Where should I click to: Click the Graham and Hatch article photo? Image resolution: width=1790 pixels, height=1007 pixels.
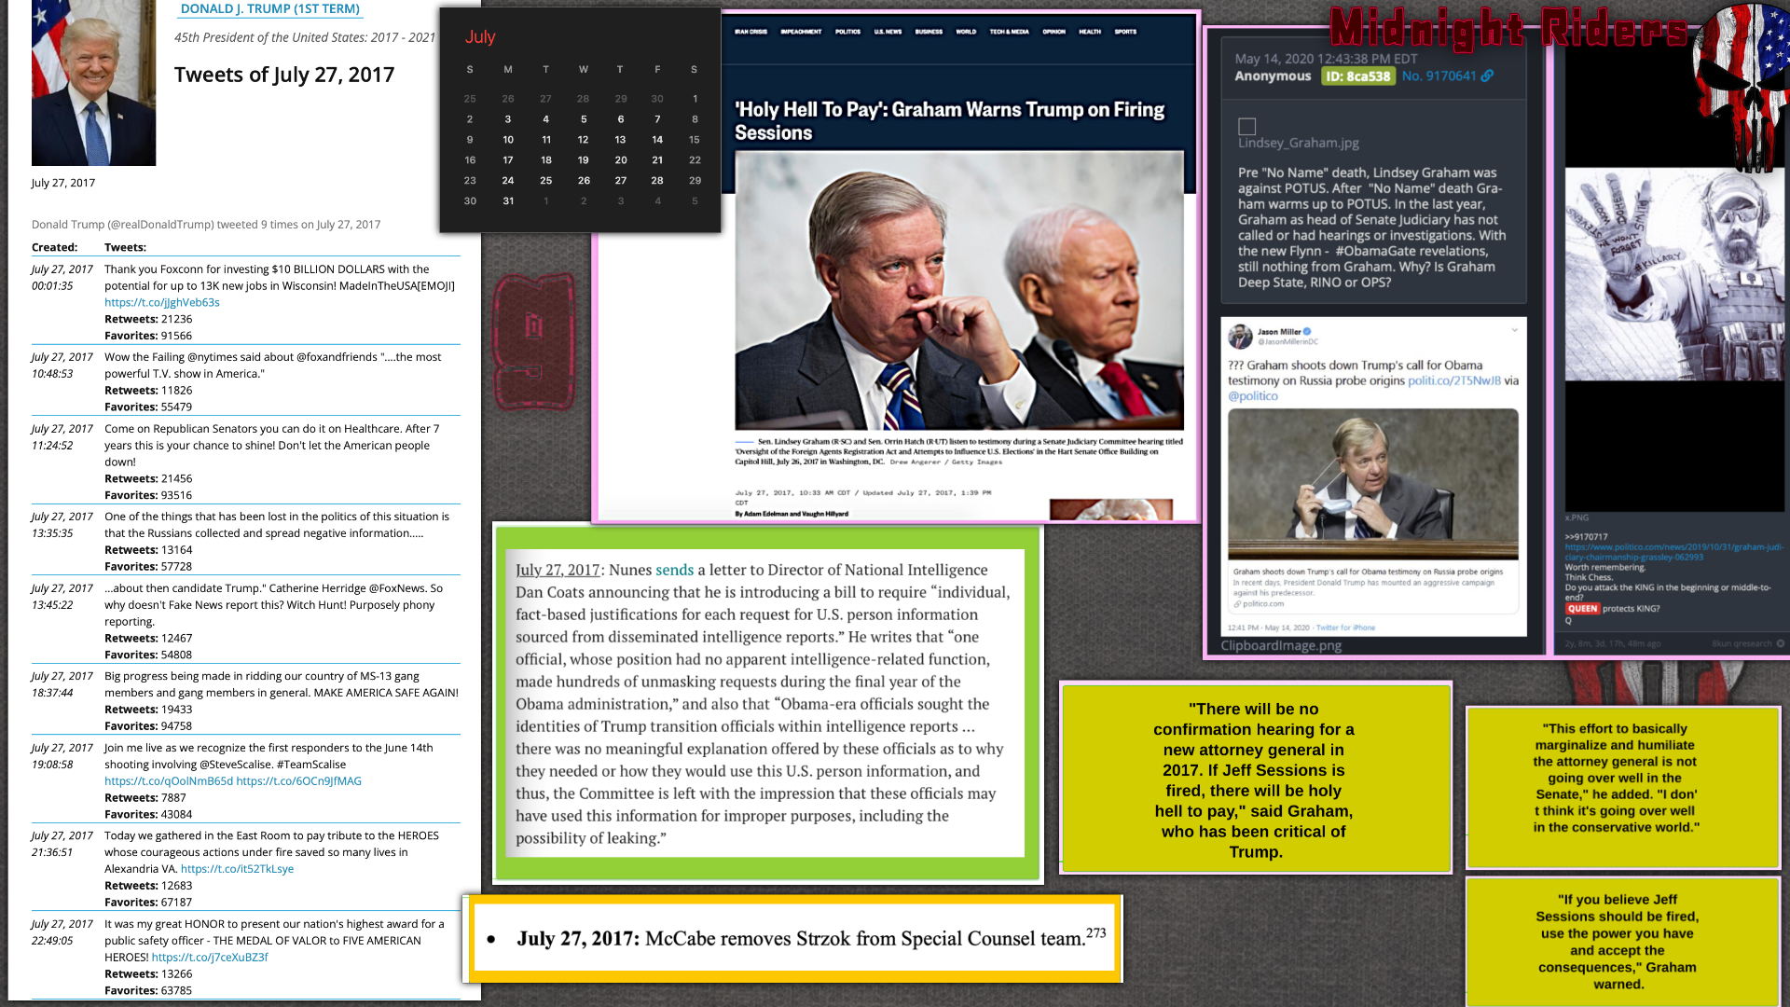tap(958, 291)
